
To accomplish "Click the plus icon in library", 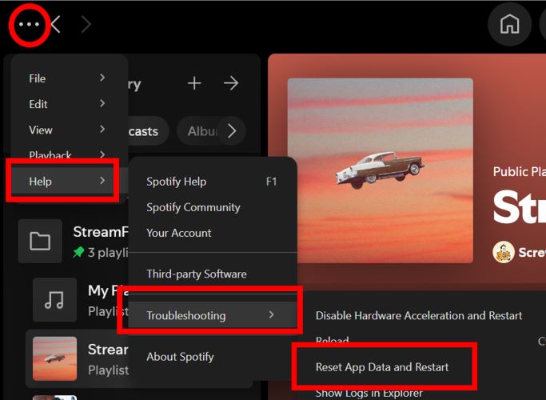I will point(194,83).
